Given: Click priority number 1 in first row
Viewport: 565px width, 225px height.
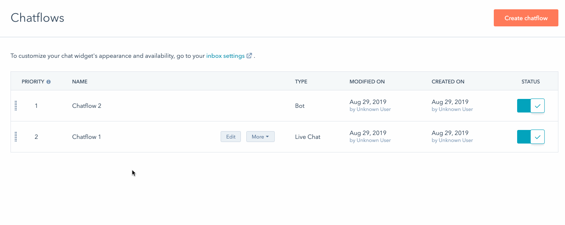Looking at the screenshot, I should click(x=36, y=106).
